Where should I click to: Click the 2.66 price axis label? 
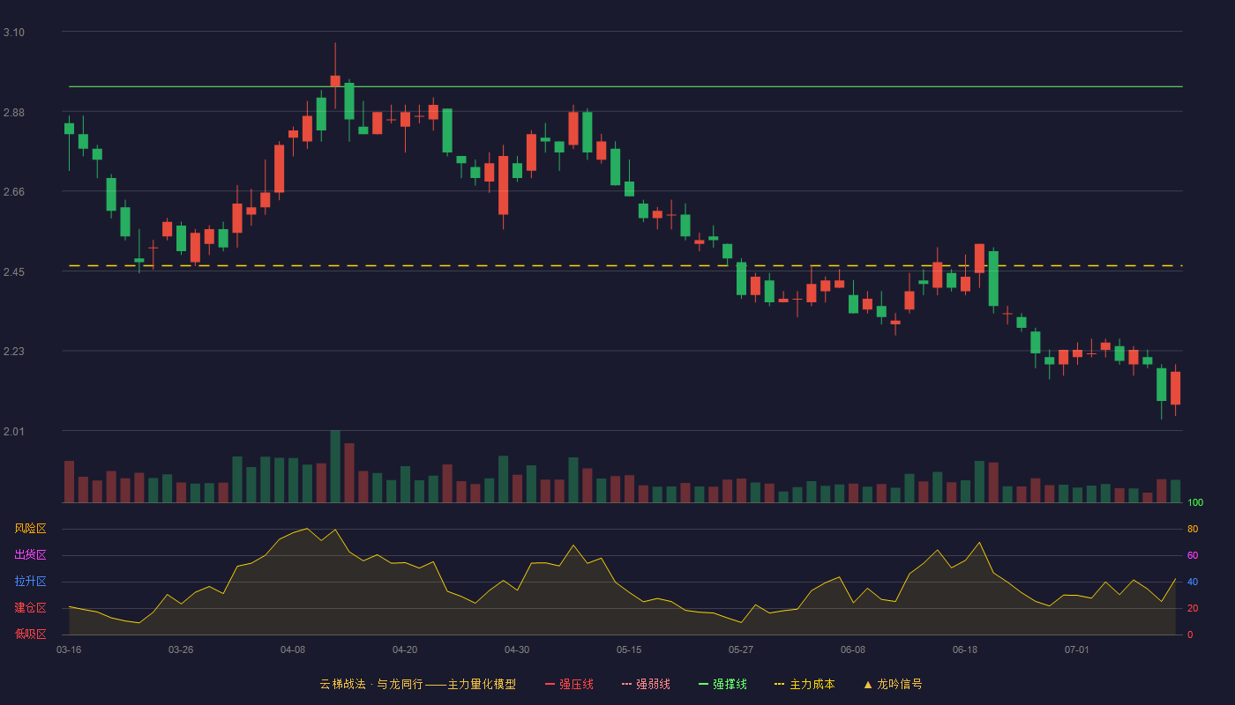14,192
